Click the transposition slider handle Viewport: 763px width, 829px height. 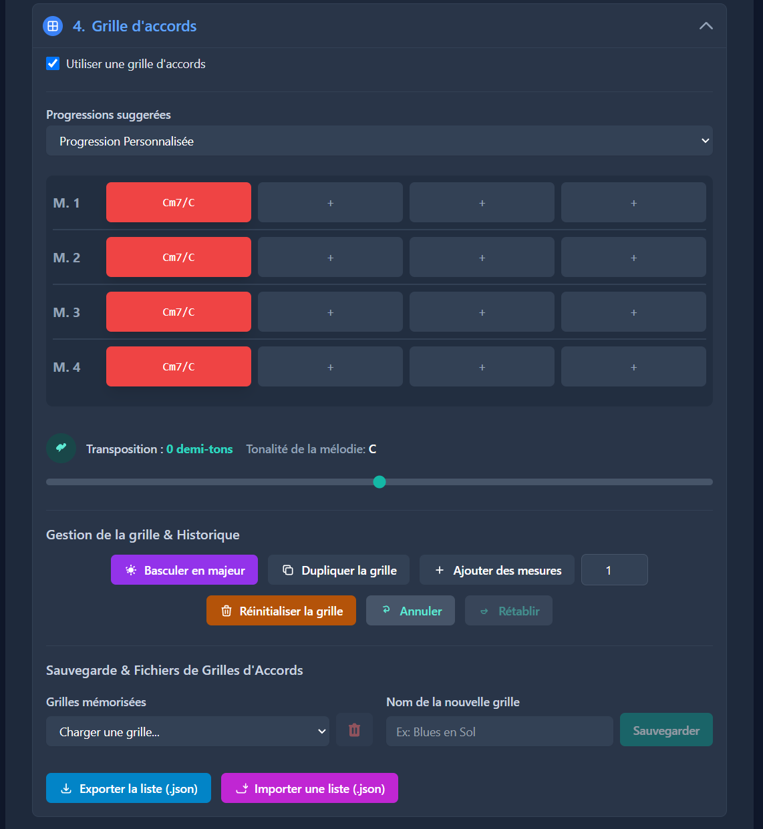[379, 482]
